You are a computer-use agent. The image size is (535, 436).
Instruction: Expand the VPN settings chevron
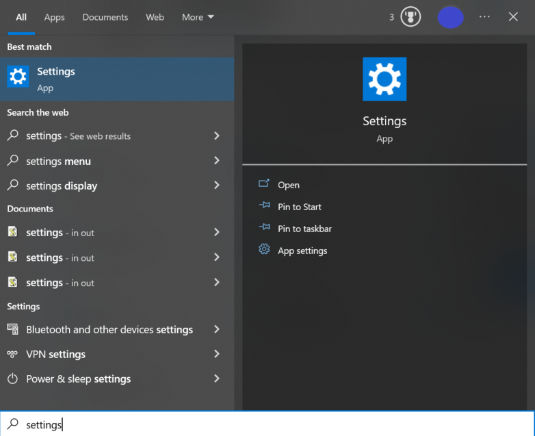(x=217, y=354)
